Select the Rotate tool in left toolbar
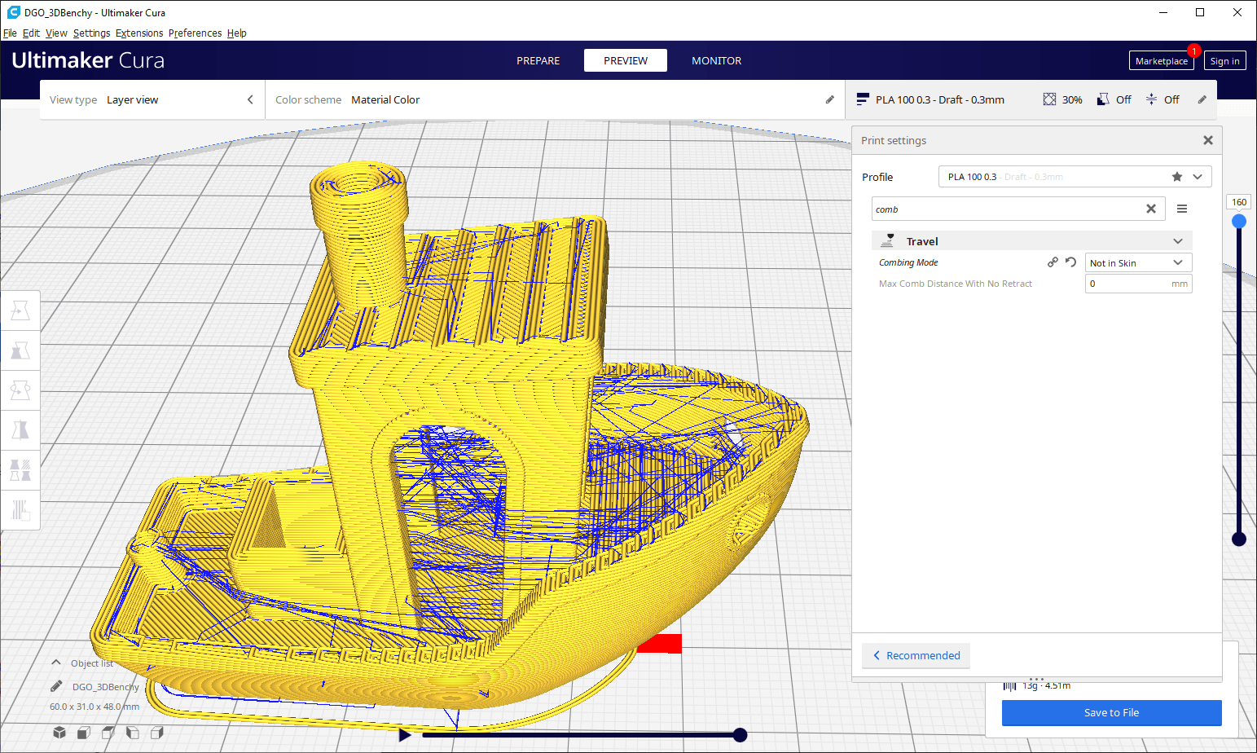 (x=20, y=390)
